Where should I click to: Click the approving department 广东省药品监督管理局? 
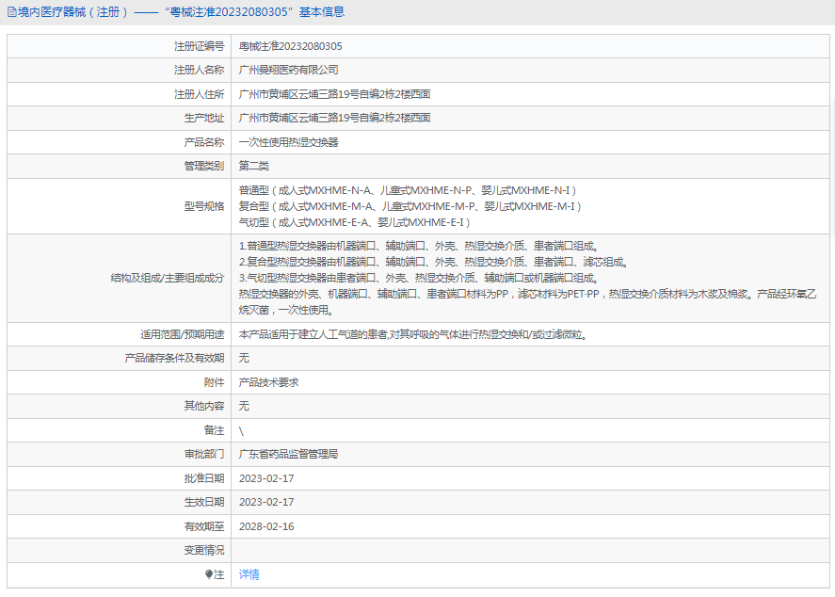coord(288,454)
